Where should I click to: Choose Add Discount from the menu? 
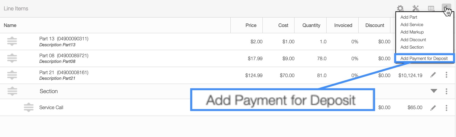[x=413, y=40]
